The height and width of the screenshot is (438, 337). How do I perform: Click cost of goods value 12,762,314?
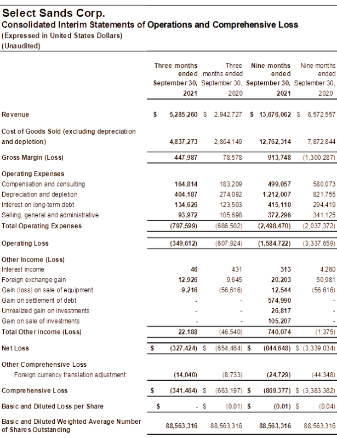275,142
